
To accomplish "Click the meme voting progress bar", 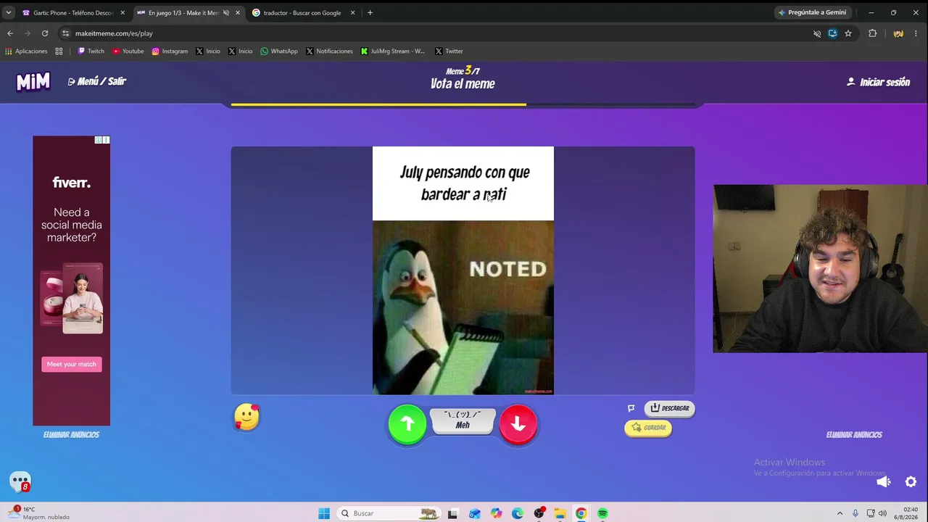I will (463, 104).
